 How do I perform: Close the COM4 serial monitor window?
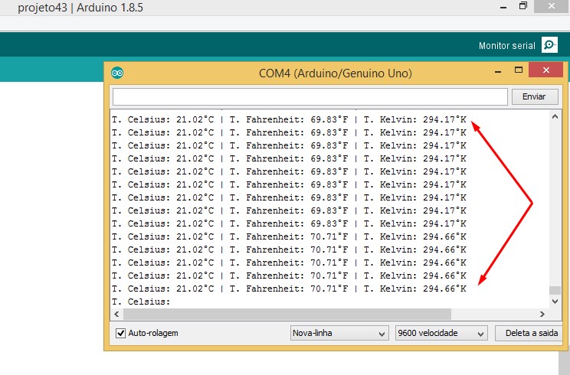tap(546, 70)
